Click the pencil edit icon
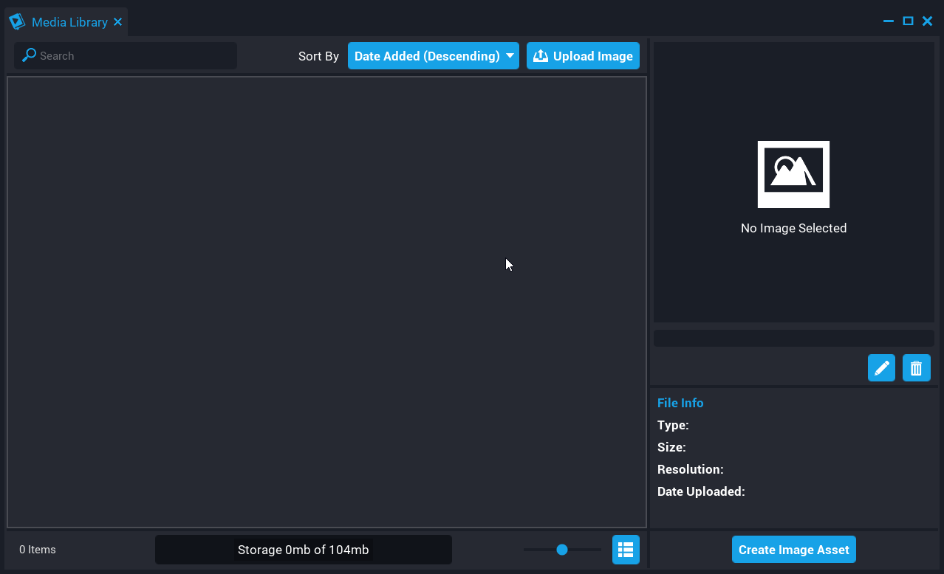The width and height of the screenshot is (944, 574). 881,368
